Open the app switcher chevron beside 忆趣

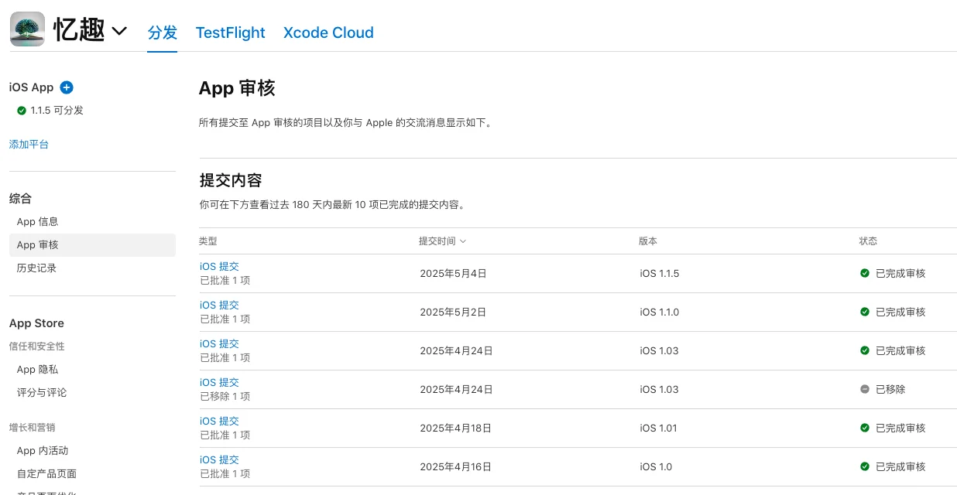(120, 30)
